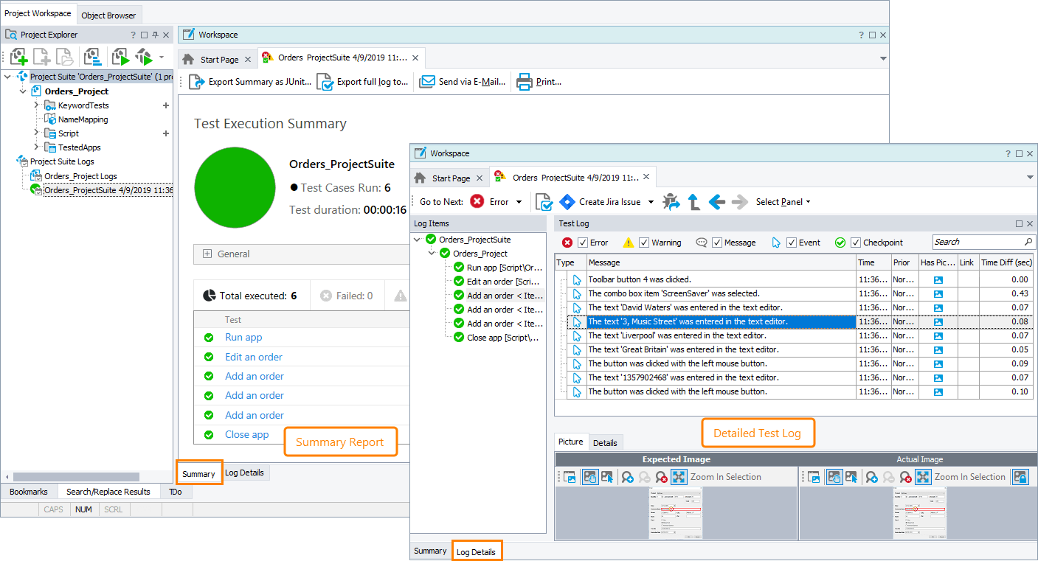Open the Run app test link

click(243, 337)
